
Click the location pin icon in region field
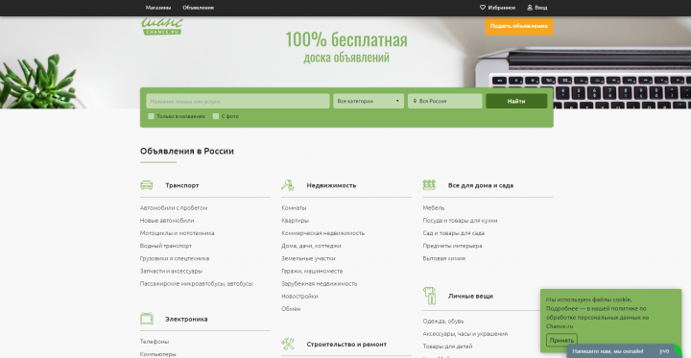415,102
